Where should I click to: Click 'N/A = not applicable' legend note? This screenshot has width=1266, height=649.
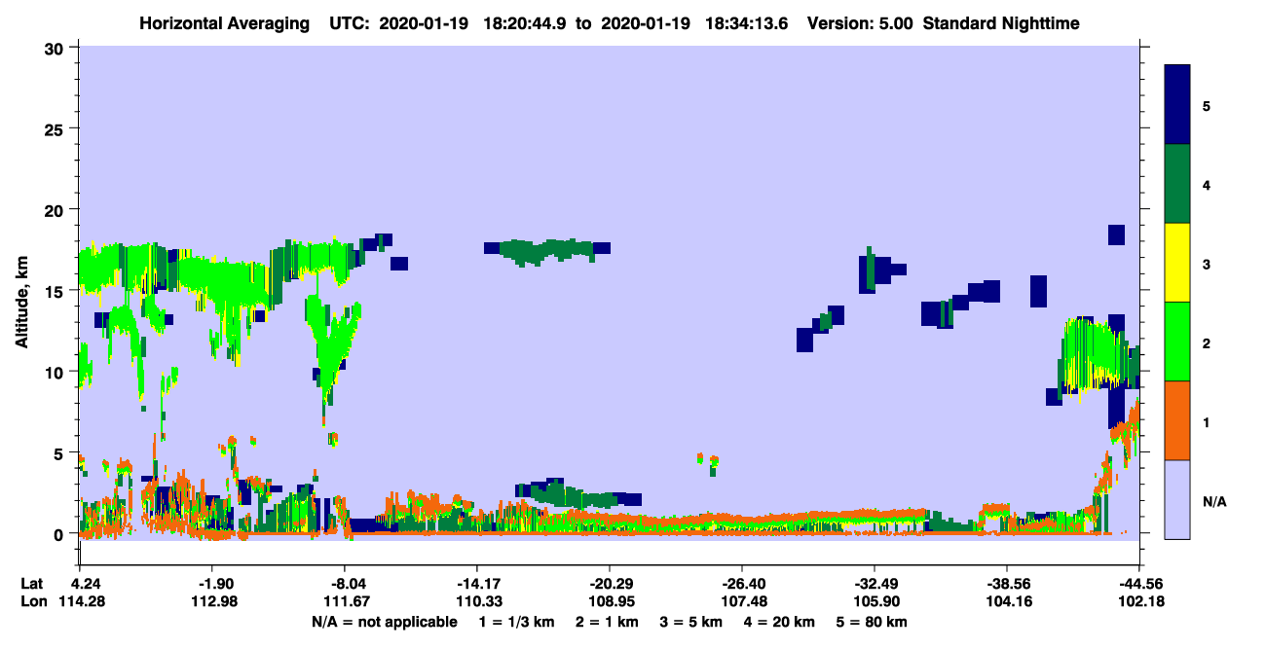tap(384, 621)
